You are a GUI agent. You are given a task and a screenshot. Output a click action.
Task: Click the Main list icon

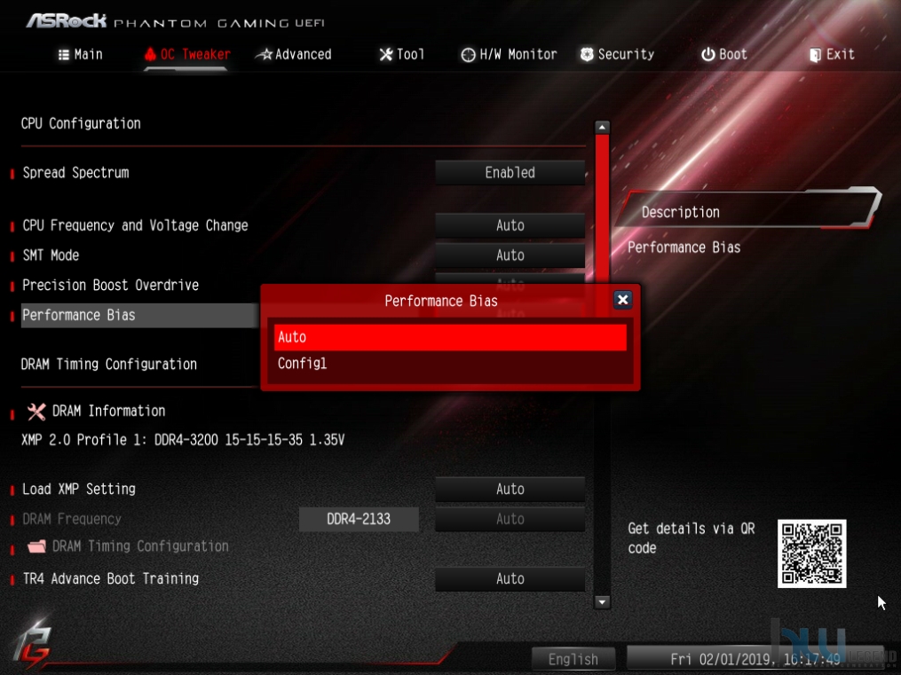click(x=64, y=54)
